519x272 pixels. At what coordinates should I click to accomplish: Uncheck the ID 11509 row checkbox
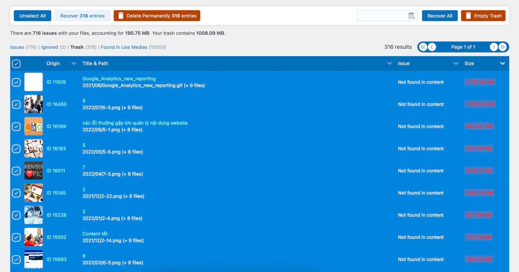pos(16,82)
